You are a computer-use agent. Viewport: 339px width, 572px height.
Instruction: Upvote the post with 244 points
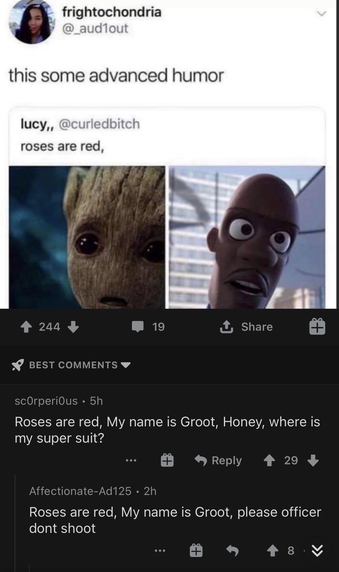27,327
